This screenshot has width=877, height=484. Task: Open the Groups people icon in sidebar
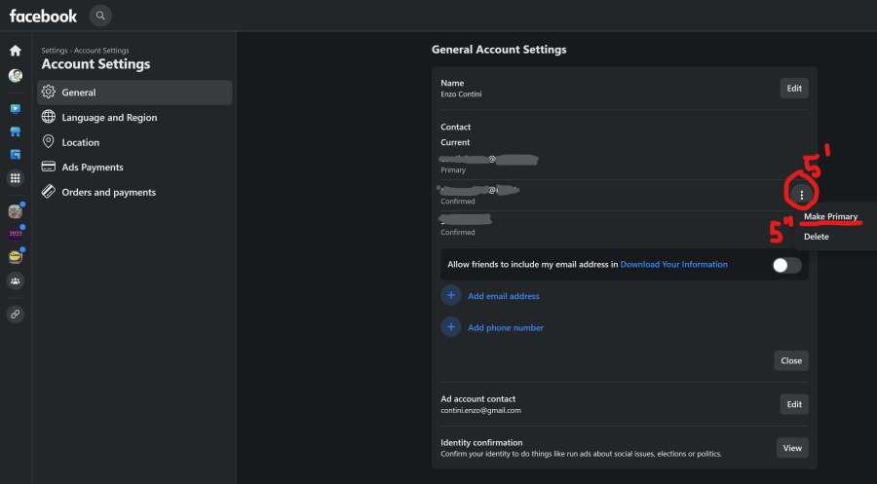pyautogui.click(x=16, y=281)
